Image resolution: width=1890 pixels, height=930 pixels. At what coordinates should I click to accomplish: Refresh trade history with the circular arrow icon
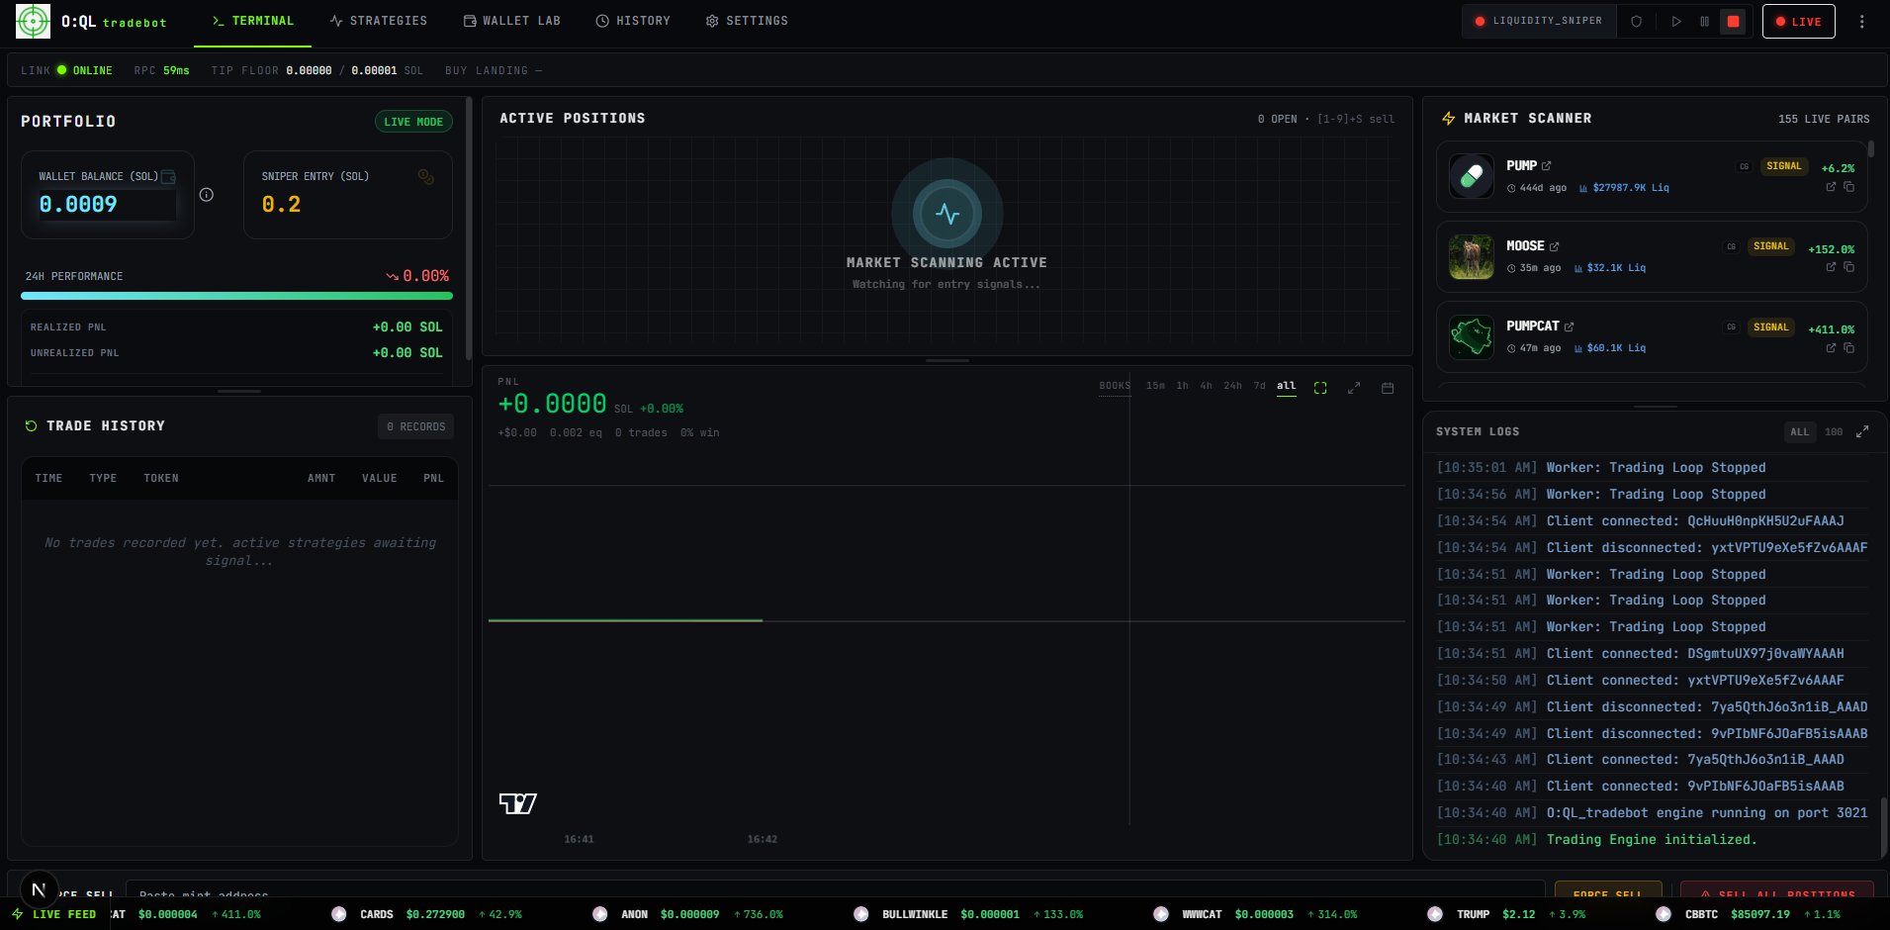click(x=31, y=426)
